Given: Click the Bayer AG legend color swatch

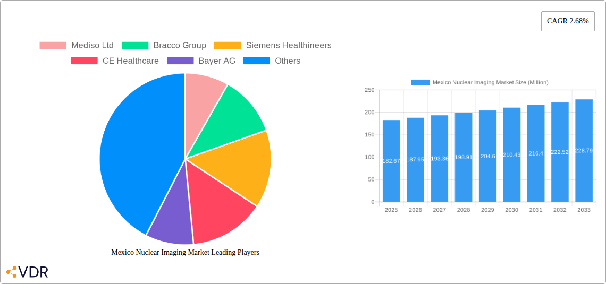Looking at the screenshot, I should [180, 61].
